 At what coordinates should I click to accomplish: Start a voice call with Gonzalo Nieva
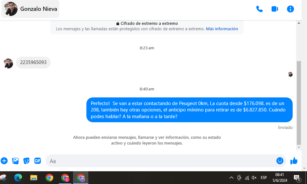259,9
